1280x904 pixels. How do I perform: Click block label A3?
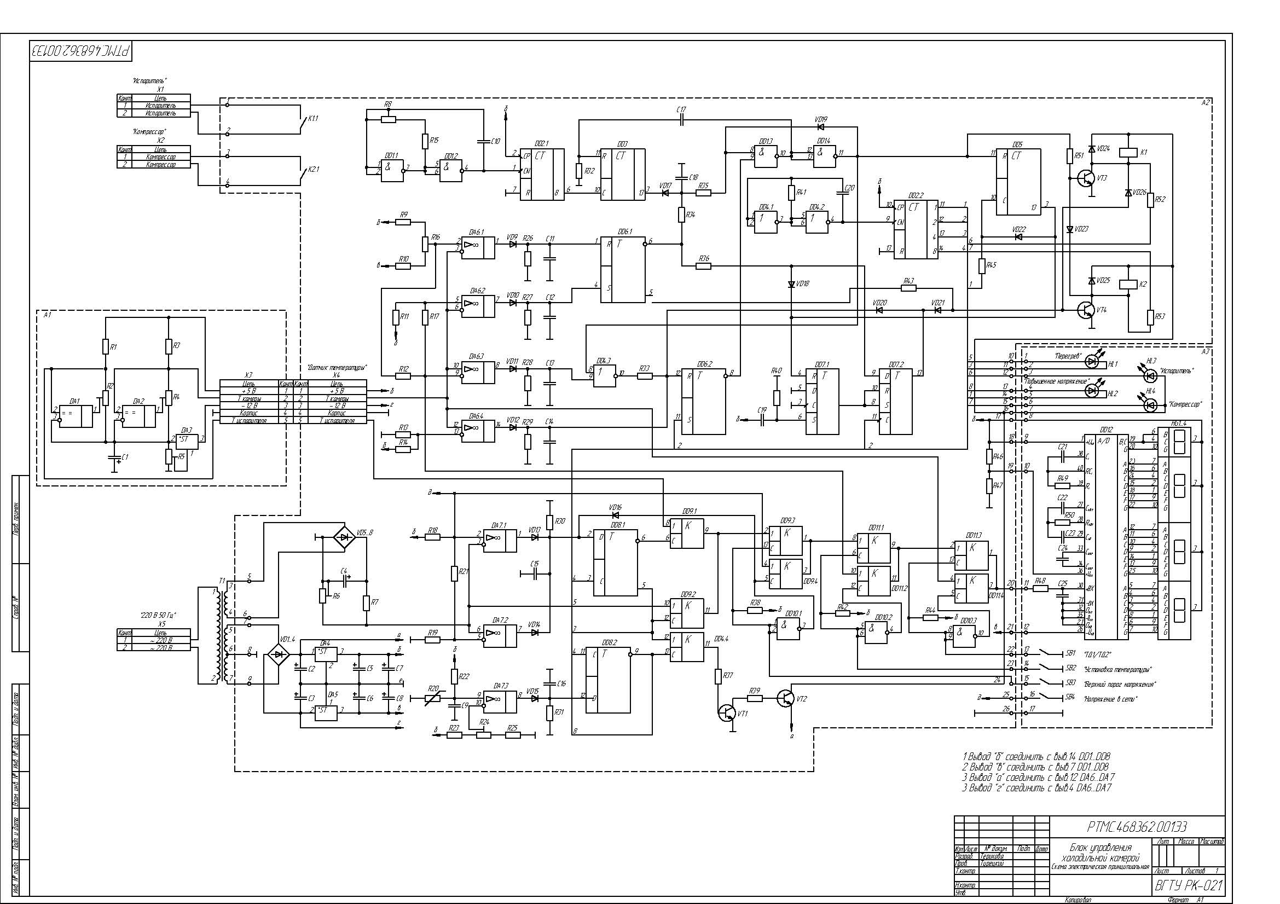[1205, 352]
